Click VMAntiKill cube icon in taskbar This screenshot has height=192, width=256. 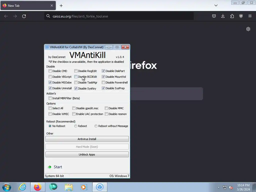[x=100, y=187]
